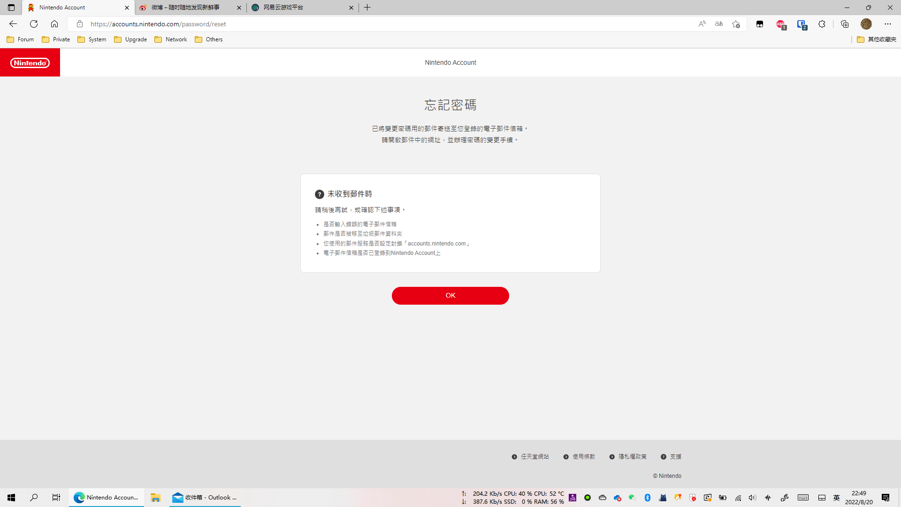Open the Collections panel

click(x=845, y=24)
